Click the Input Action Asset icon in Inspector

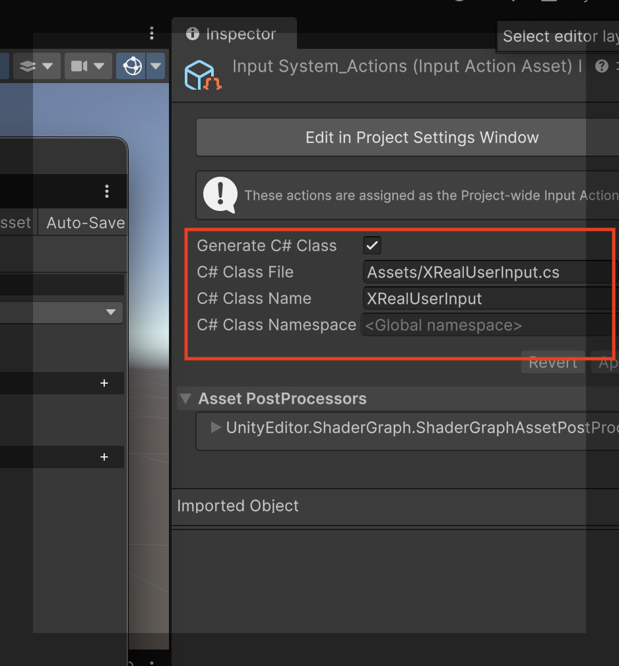click(x=201, y=75)
